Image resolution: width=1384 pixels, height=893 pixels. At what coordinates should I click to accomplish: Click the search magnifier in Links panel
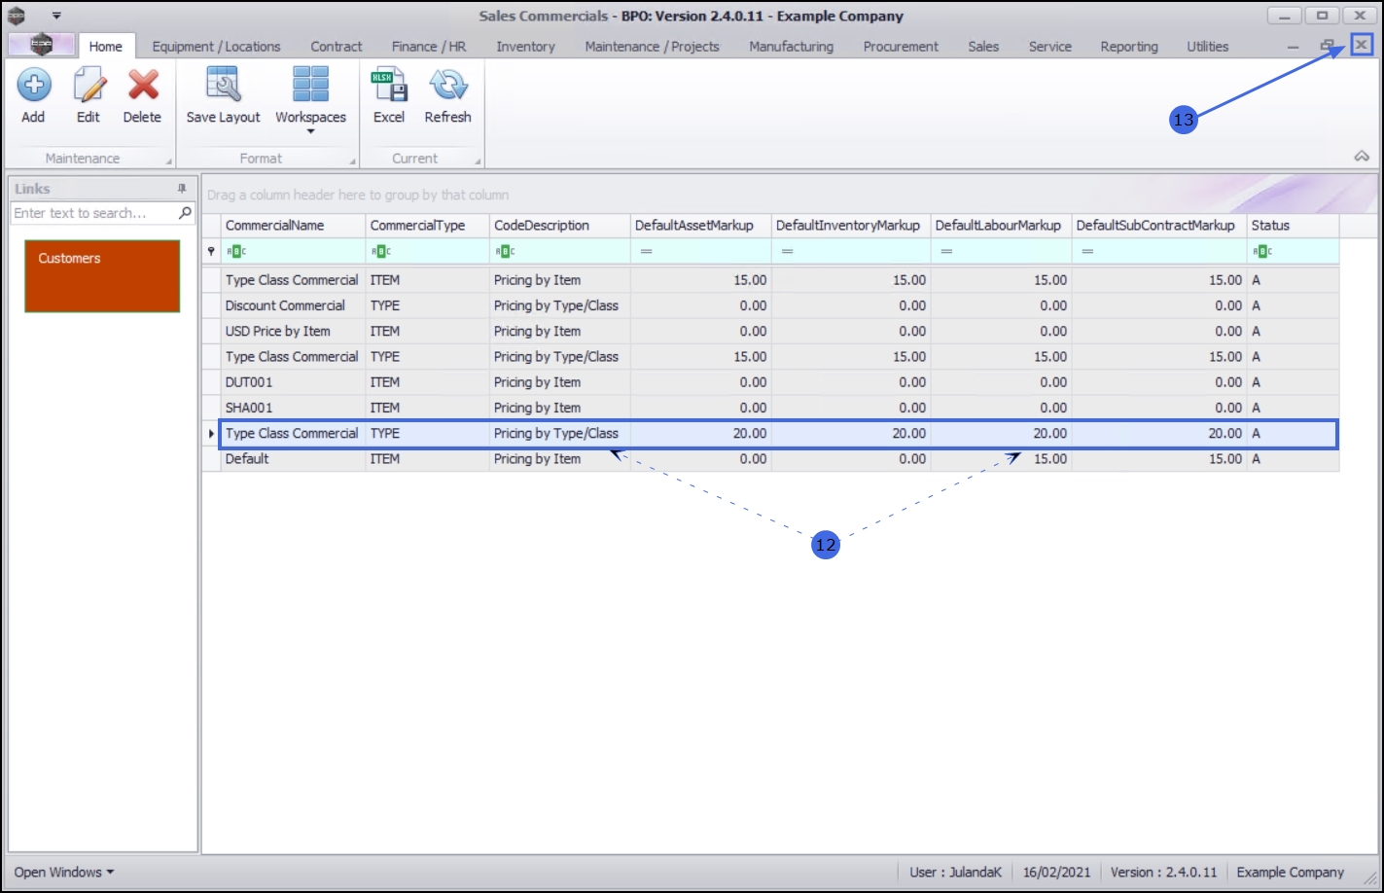pos(185,213)
